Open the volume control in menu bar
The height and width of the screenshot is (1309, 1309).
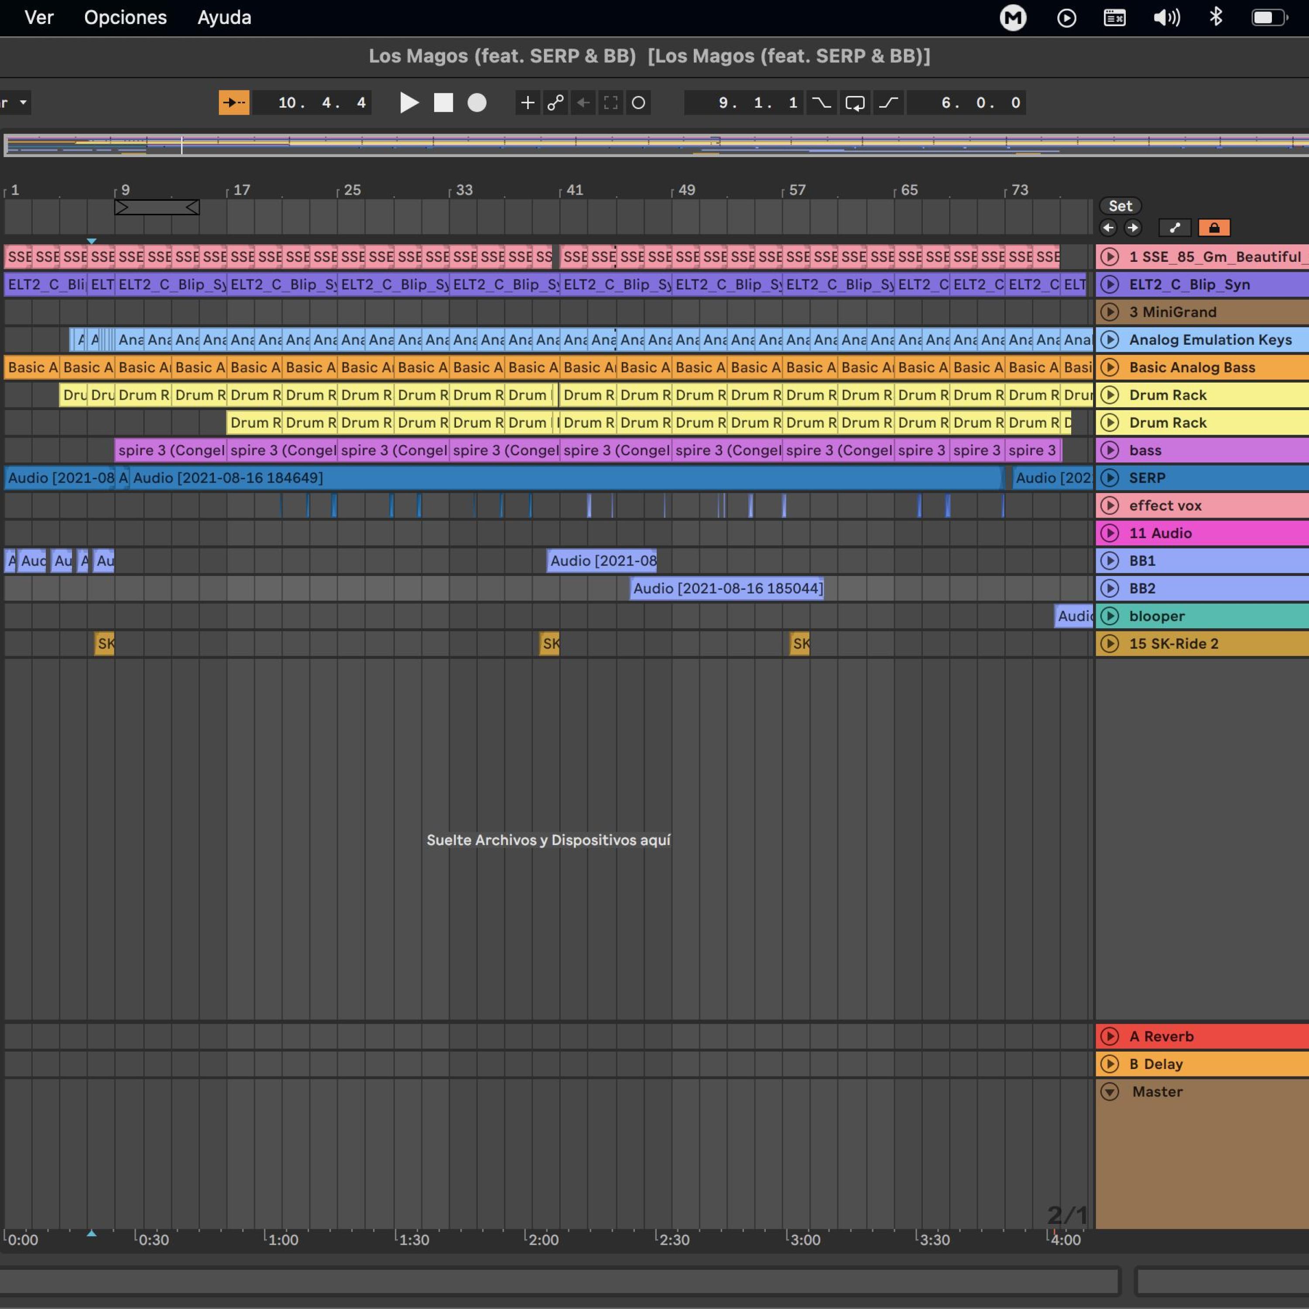tap(1166, 17)
